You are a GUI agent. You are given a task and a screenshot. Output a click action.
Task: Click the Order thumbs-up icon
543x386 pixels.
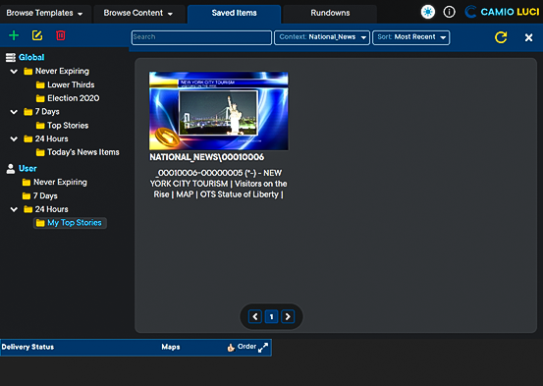[231, 347]
